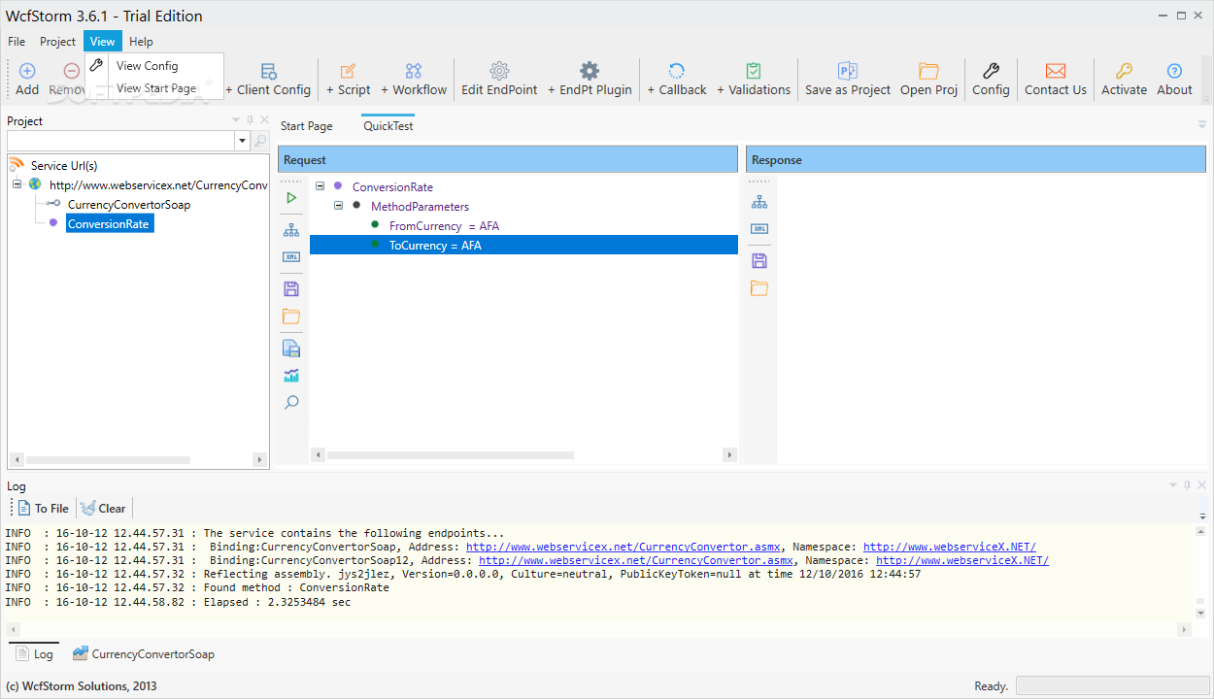Click the Save as Project toolbar button
Viewport: 1214px width, 699px height.
[847, 78]
